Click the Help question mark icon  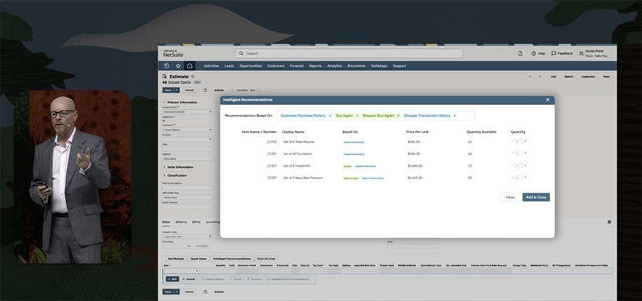(533, 53)
